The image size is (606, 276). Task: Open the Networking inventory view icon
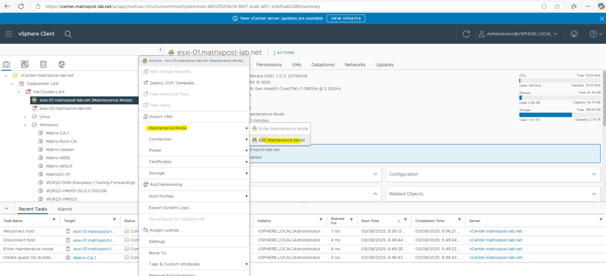click(x=61, y=64)
